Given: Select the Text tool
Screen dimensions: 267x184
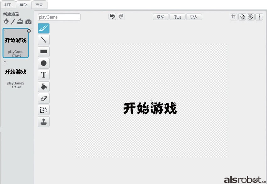Looking at the screenshot, I should (44, 75).
